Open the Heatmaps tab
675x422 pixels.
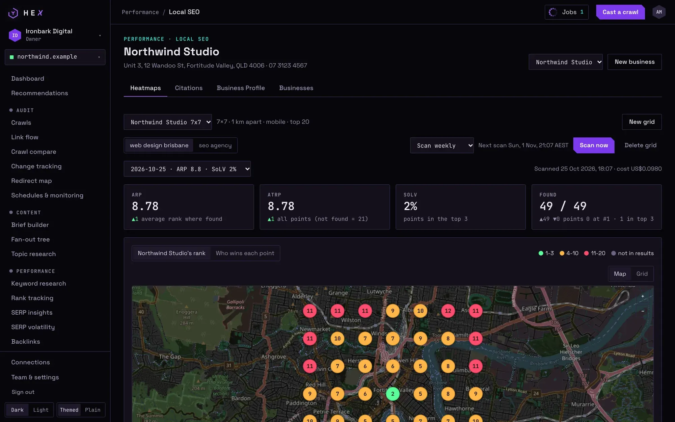[x=145, y=88]
